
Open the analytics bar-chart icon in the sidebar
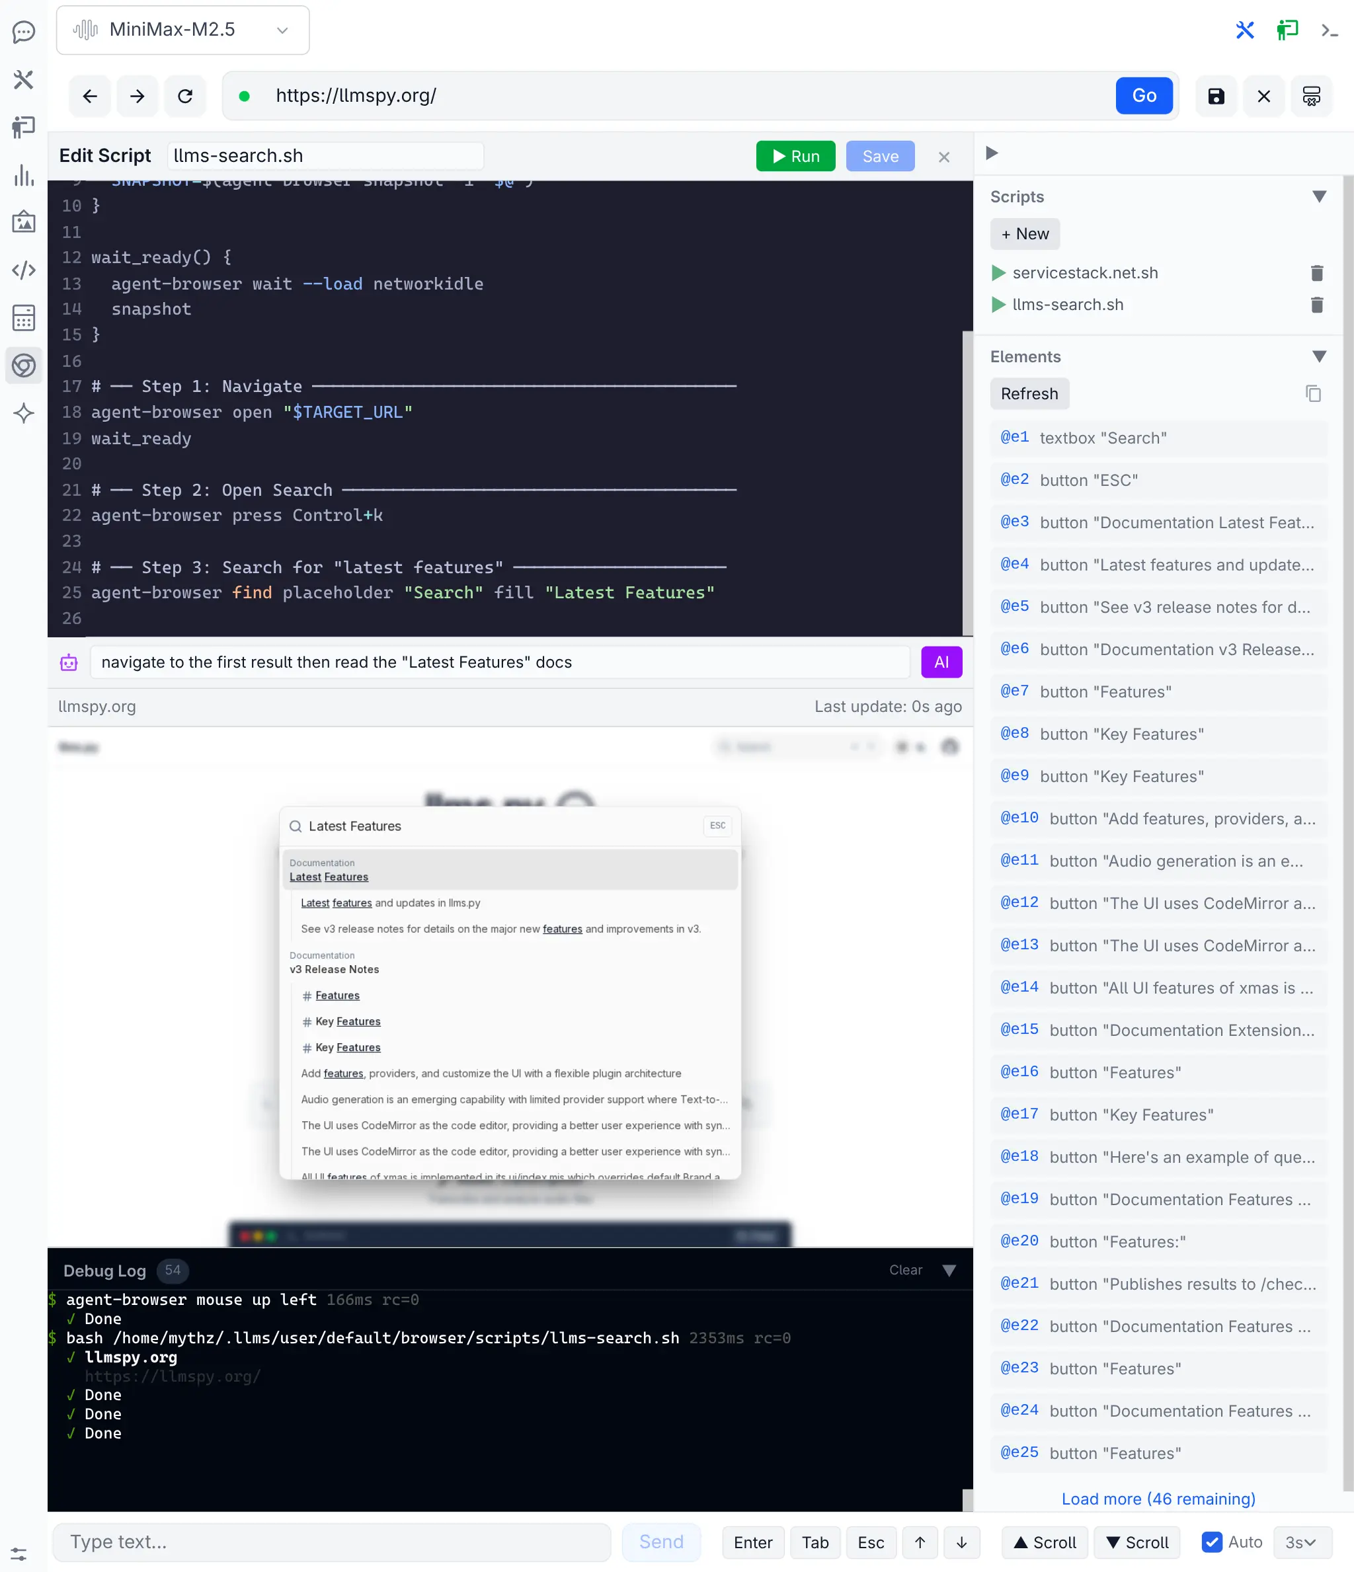(24, 176)
